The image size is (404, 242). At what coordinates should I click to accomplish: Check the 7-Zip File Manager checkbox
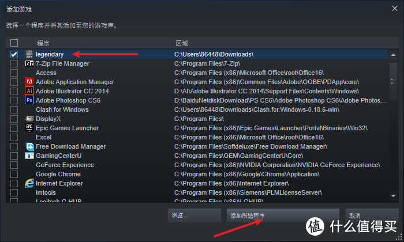14,63
